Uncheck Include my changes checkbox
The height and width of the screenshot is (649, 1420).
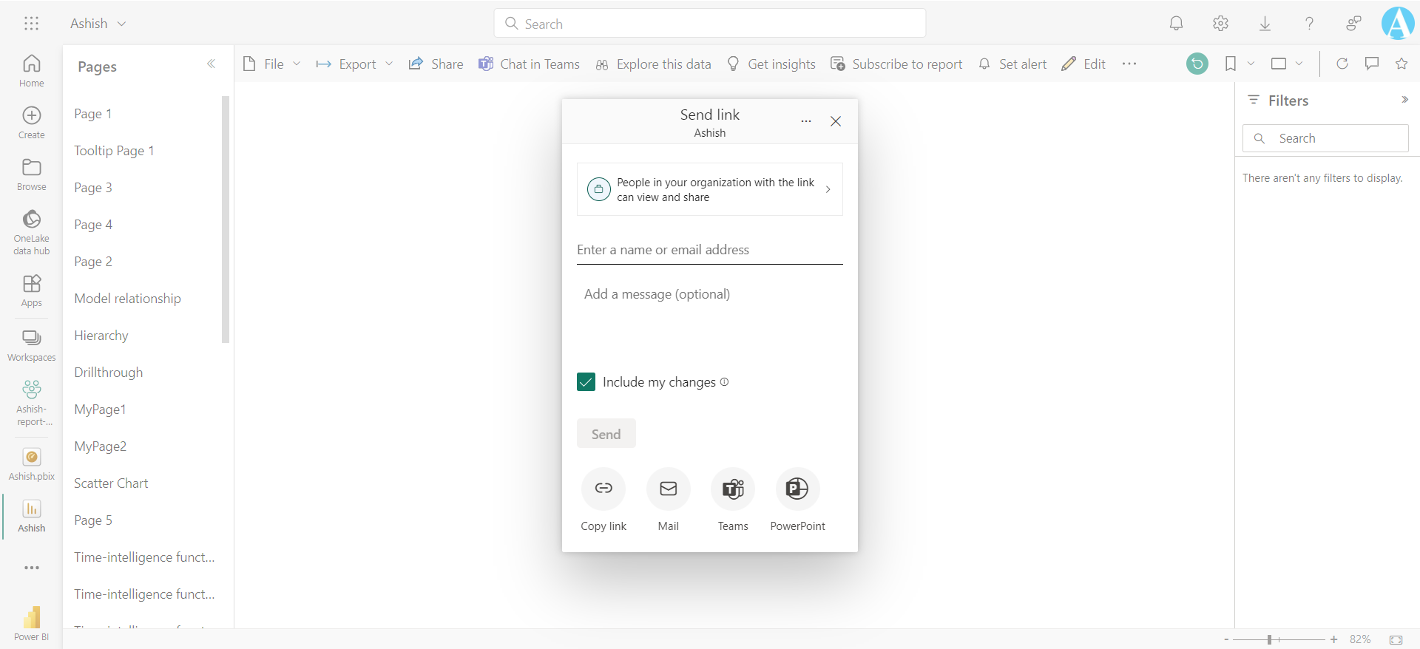tap(586, 382)
